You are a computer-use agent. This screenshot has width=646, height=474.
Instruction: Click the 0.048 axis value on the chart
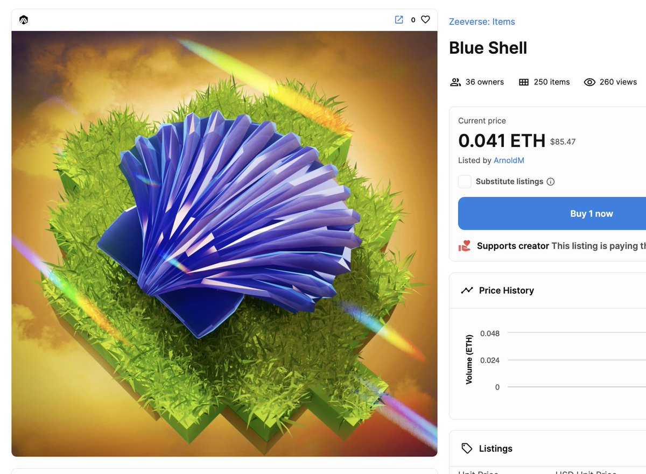point(490,334)
